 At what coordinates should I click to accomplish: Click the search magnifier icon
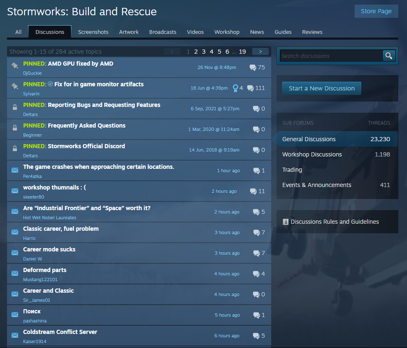pyautogui.click(x=389, y=56)
